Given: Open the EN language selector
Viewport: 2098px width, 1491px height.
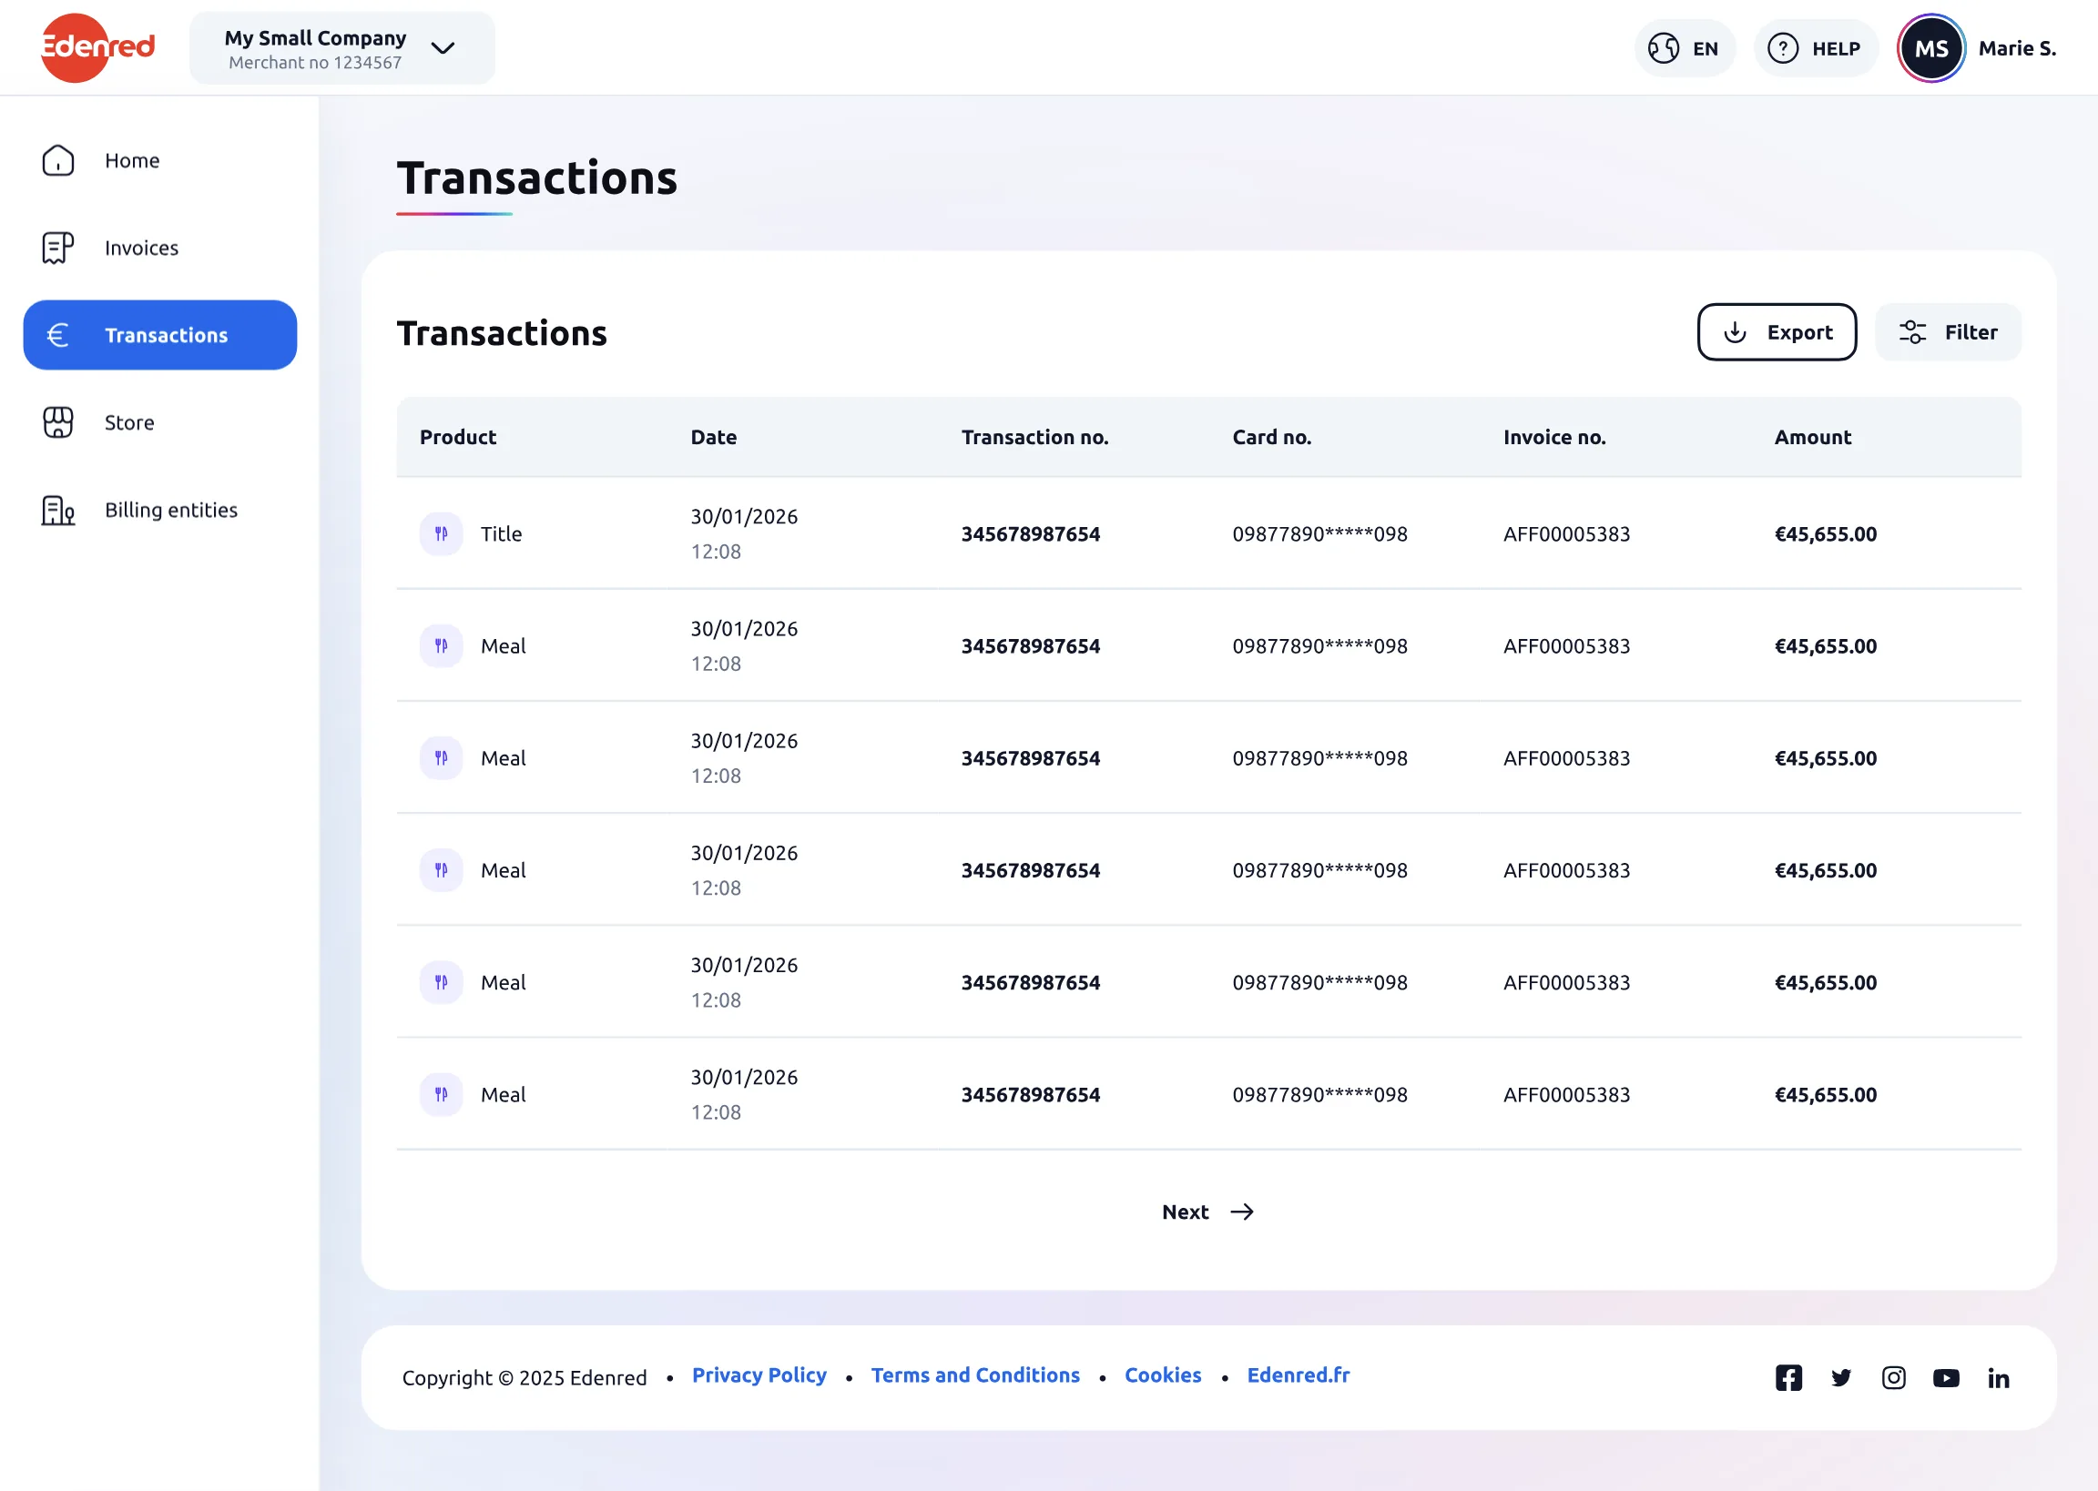Looking at the screenshot, I should click(1684, 48).
